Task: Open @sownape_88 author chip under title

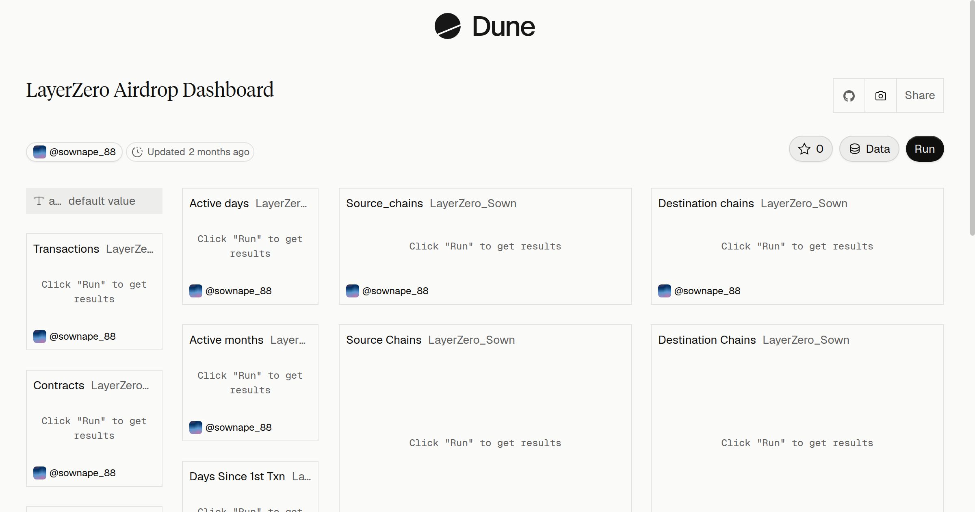Action: 74,152
